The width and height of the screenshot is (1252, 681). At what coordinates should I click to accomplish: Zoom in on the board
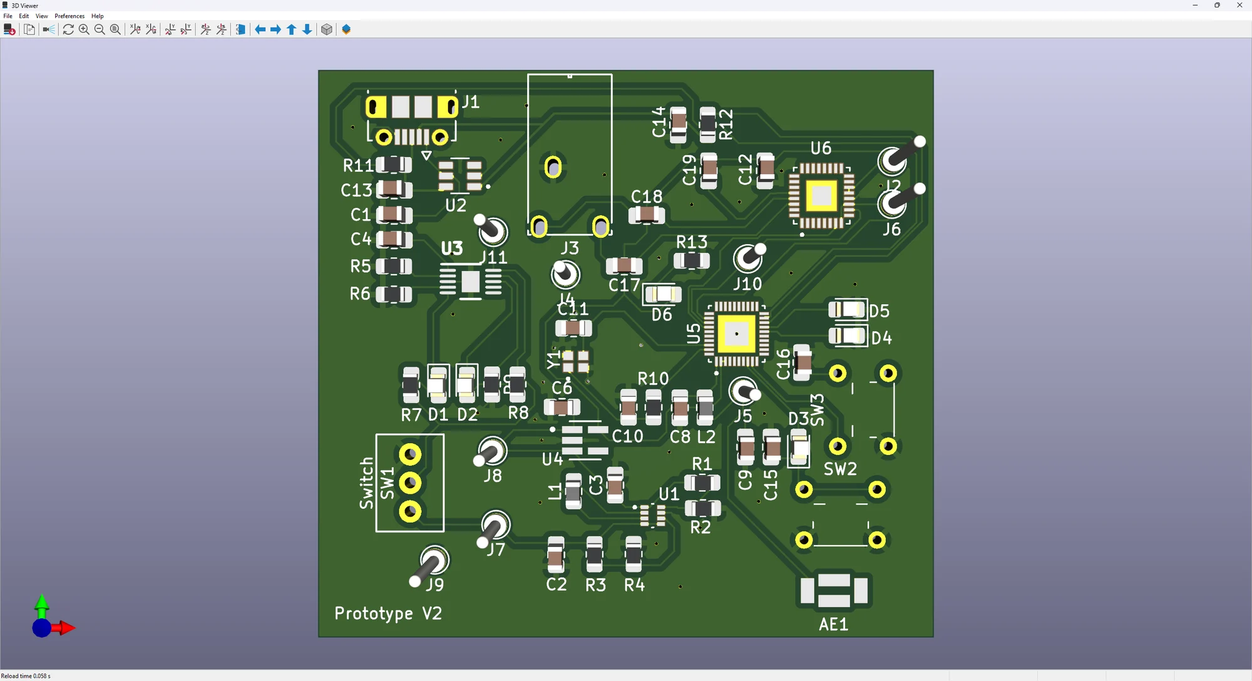pyautogui.click(x=84, y=29)
